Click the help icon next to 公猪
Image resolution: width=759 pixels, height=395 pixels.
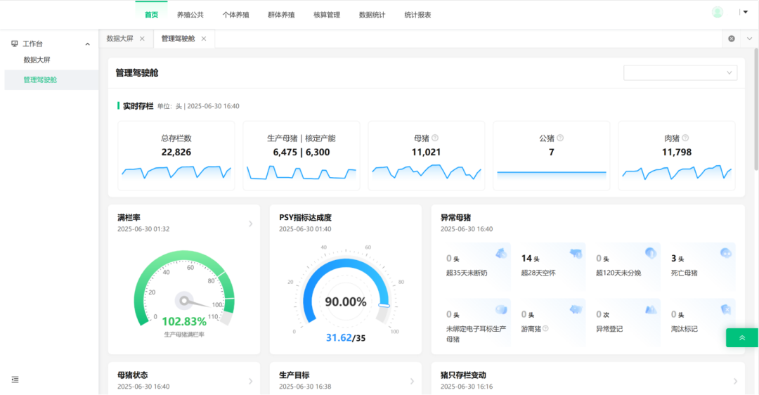(x=560, y=138)
